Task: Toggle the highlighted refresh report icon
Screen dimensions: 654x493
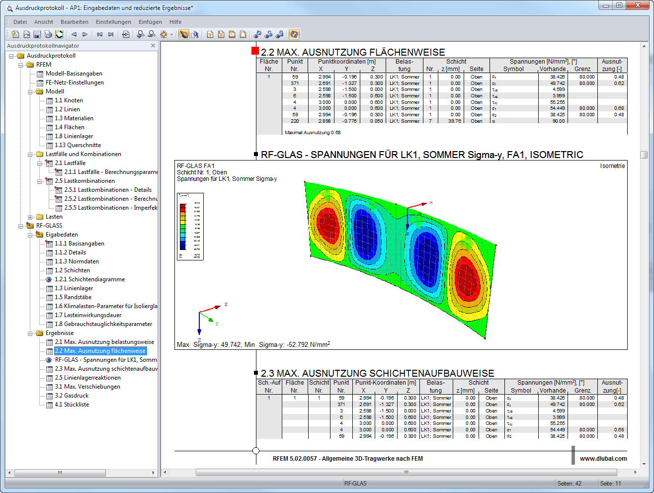Action: tap(294, 34)
